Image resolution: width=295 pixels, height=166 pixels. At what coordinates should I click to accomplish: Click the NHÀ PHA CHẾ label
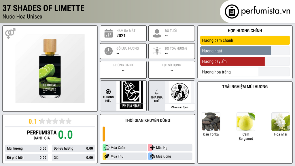(156, 99)
